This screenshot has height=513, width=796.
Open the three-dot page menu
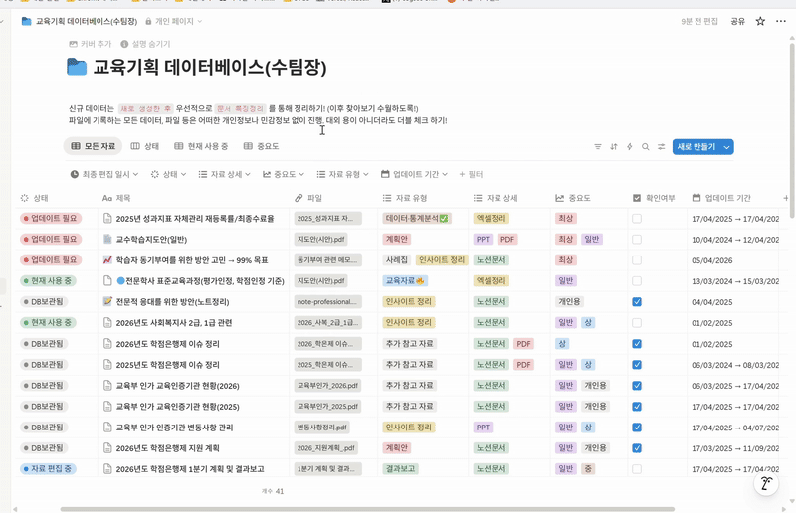click(781, 21)
